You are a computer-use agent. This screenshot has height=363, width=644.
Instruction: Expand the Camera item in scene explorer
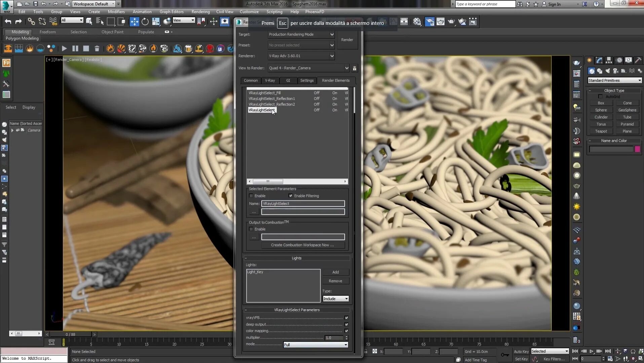click(12, 130)
